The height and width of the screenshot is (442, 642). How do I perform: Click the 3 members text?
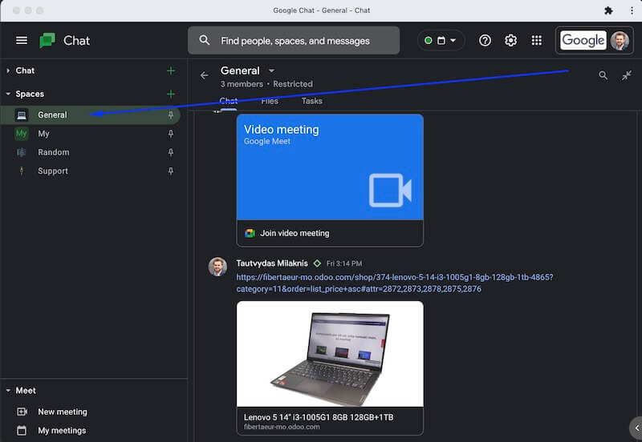click(x=242, y=84)
